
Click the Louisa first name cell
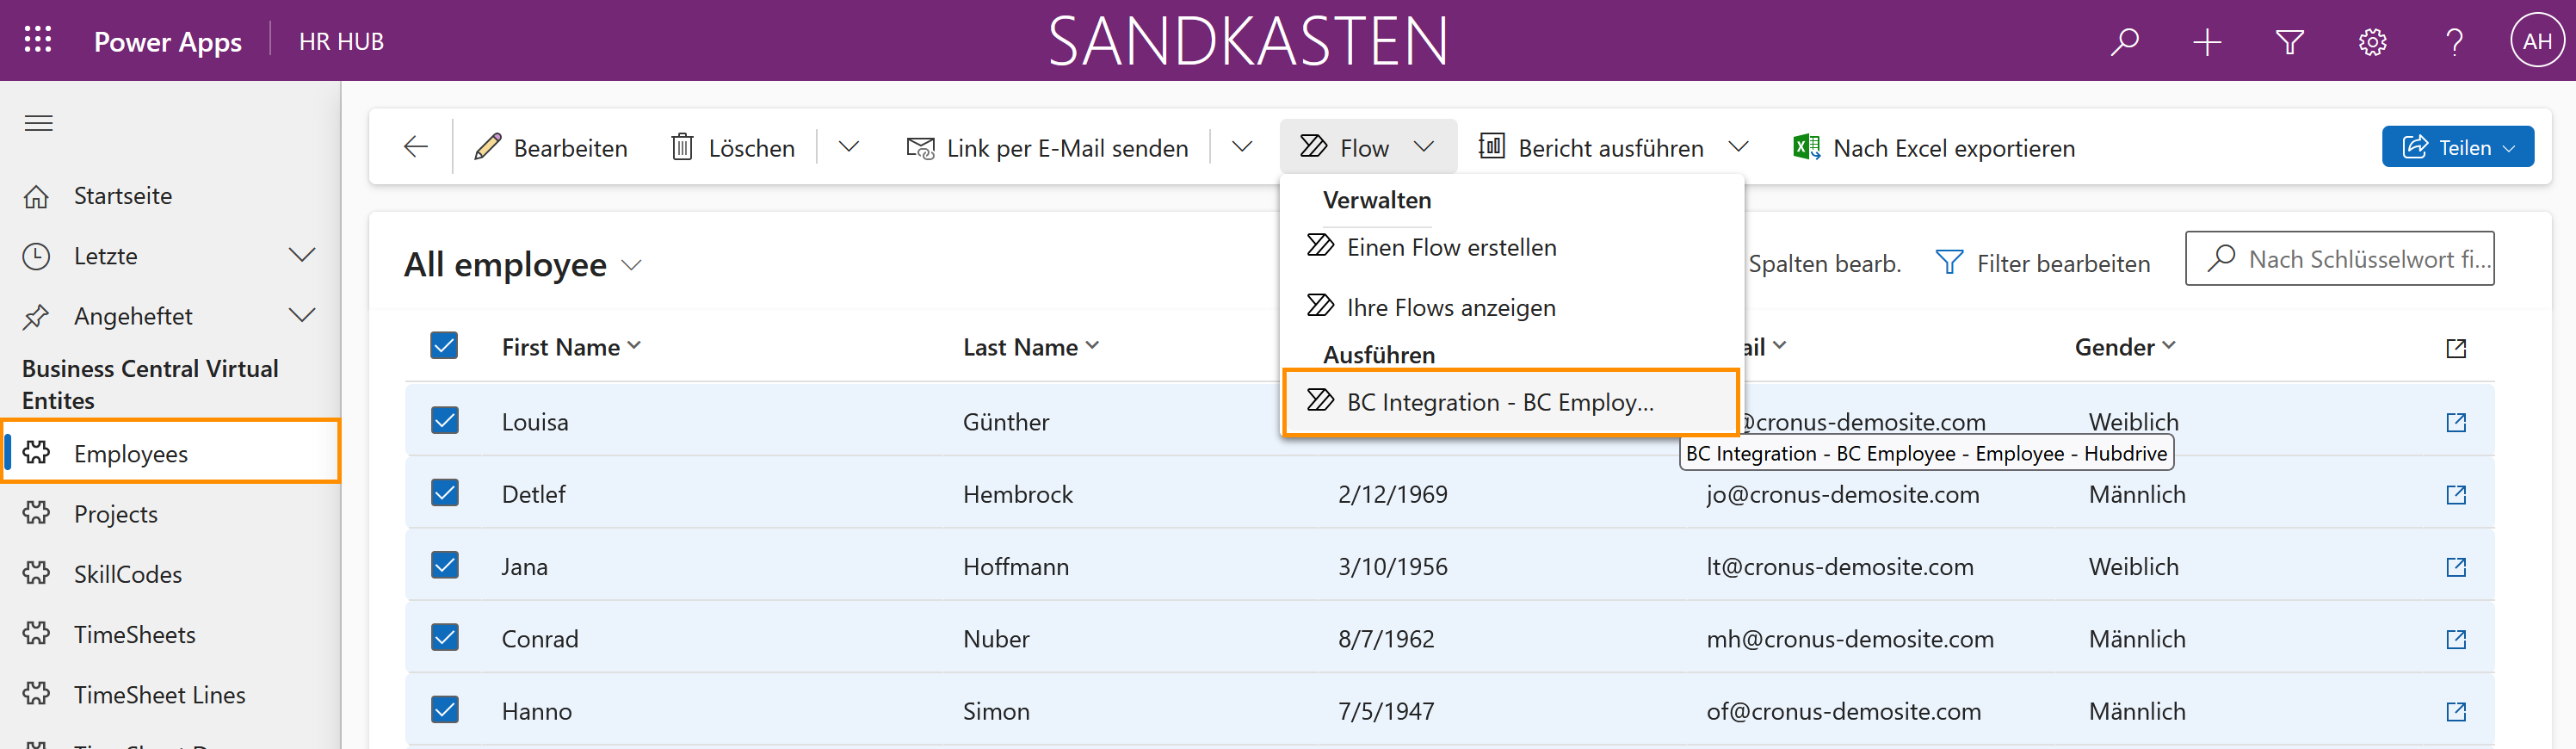[x=534, y=422]
